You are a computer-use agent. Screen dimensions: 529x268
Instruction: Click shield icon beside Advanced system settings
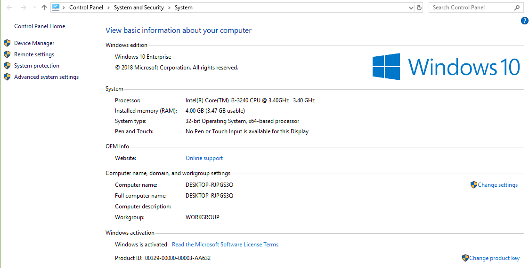[x=7, y=77]
